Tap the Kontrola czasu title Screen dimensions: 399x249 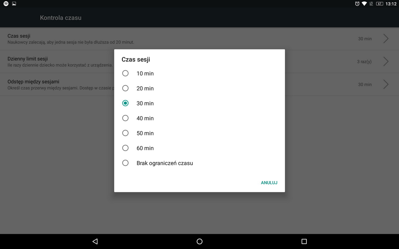coord(61,18)
